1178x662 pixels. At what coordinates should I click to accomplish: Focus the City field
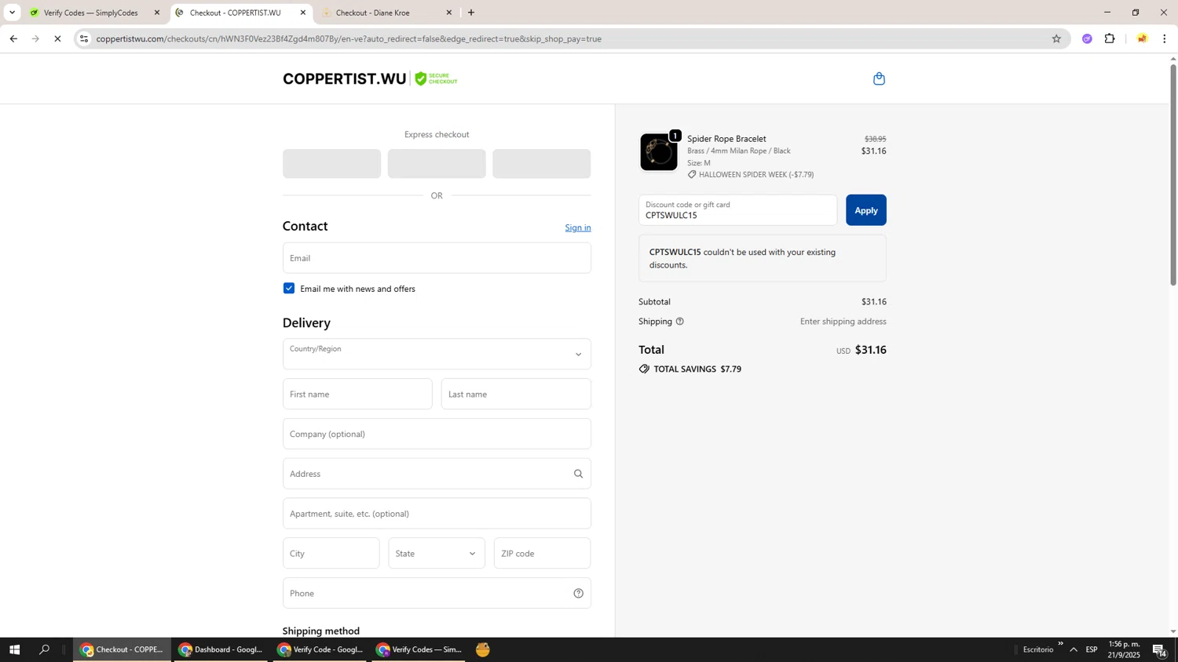[x=331, y=554]
